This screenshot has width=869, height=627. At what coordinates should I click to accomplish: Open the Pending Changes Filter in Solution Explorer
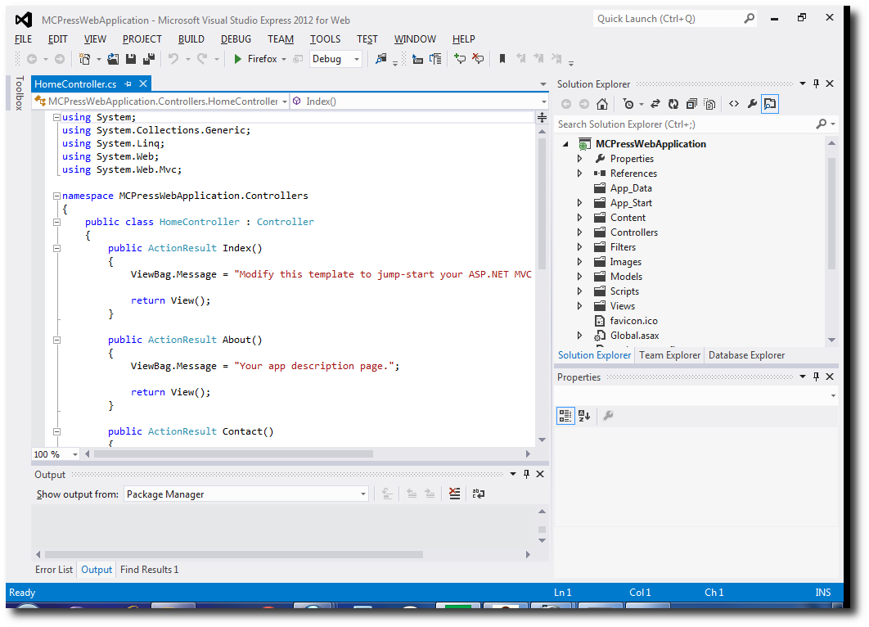[x=628, y=104]
